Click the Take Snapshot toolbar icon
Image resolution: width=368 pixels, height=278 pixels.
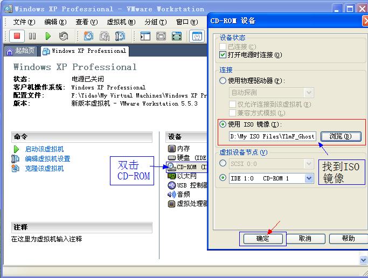88,36
